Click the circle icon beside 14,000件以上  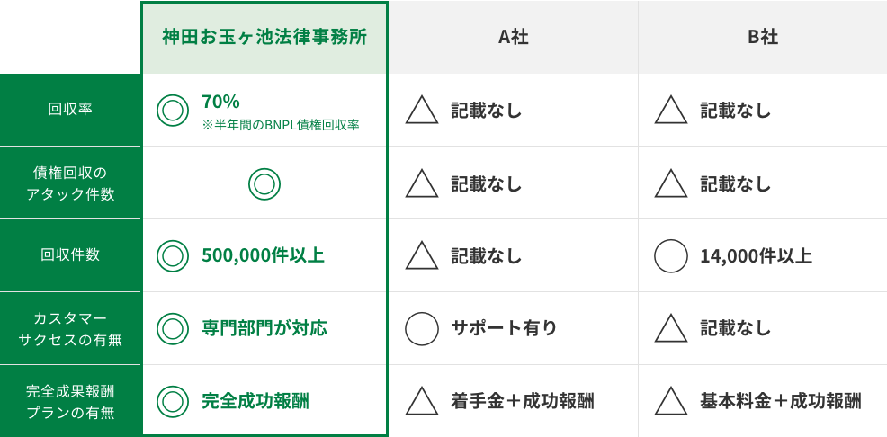(671, 255)
